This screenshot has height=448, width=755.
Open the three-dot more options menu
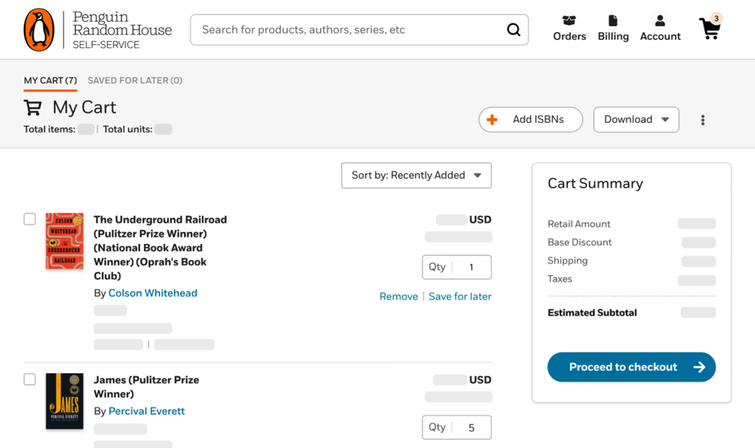[x=703, y=120]
